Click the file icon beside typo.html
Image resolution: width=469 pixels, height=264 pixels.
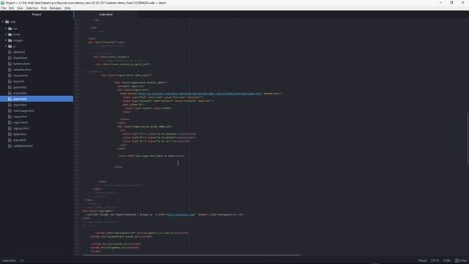[10, 140]
